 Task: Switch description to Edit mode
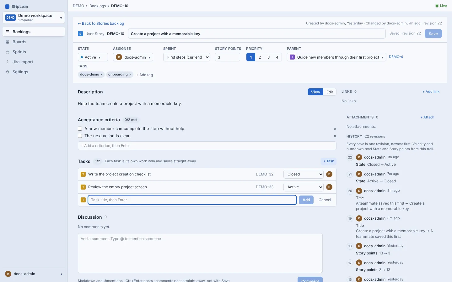click(330, 92)
